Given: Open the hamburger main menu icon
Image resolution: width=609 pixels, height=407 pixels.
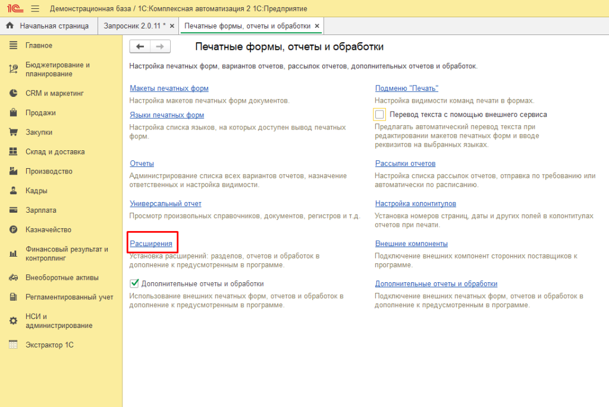Looking at the screenshot, I should (x=34, y=9).
